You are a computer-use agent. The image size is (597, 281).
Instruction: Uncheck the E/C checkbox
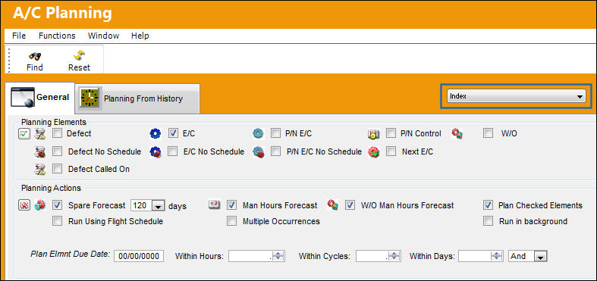pyautogui.click(x=173, y=133)
